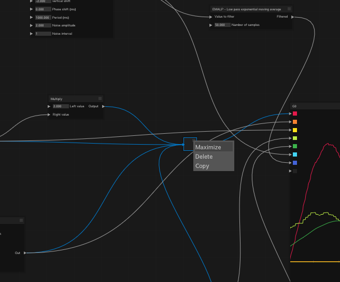This screenshot has width=340, height=282.
Task: Click the Left value field in Multiply
Action: [x=61, y=106]
